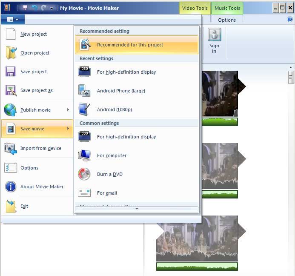295x276 pixels.
Task: Click About Movie Maker label
Action: [42, 187]
